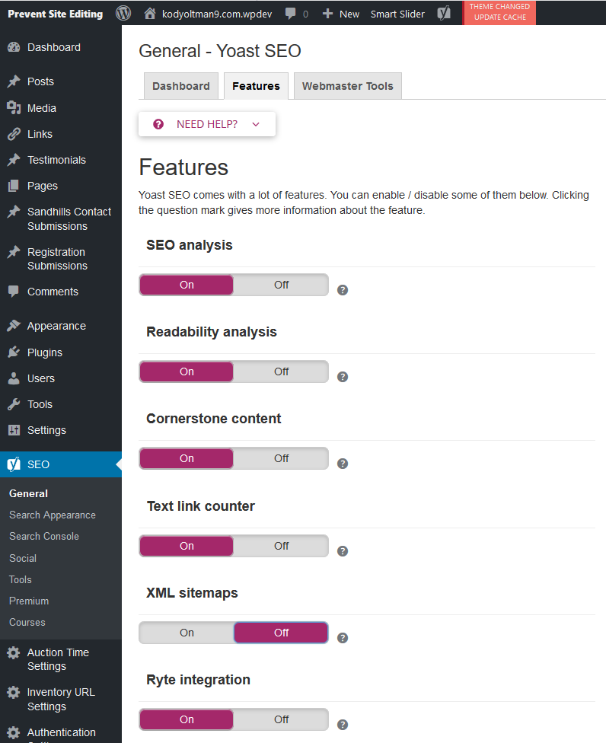
Task: Select On for SEO analysis
Action: [187, 285]
